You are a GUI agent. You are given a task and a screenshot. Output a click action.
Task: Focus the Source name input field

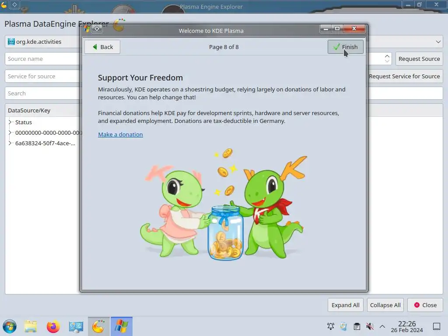pyautogui.click(x=42, y=59)
